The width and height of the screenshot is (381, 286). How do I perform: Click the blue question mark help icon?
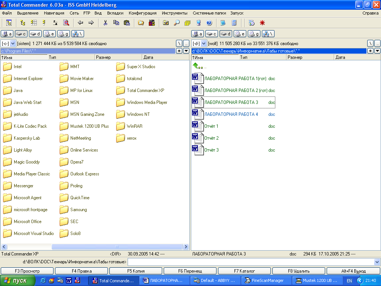pos(209,23)
